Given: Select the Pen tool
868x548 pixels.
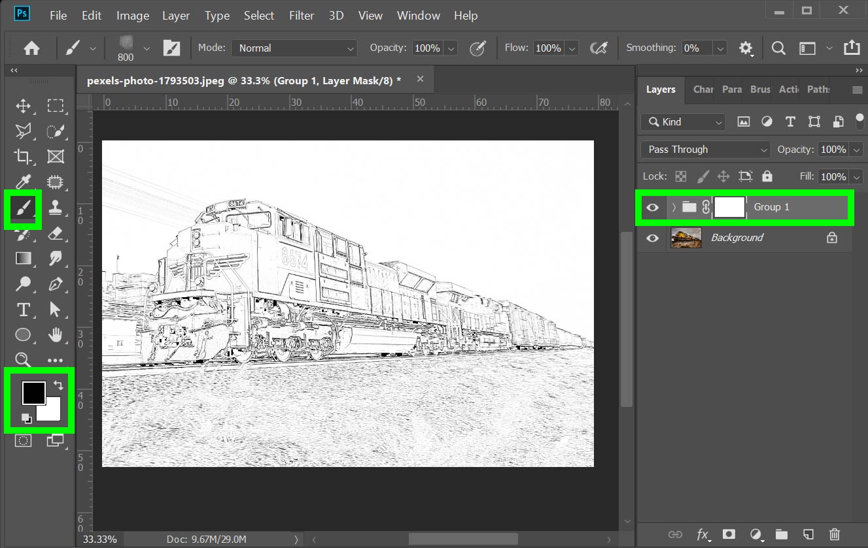Looking at the screenshot, I should pos(56,284).
